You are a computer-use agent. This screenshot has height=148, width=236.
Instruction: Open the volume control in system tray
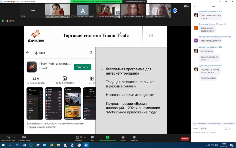(209, 145)
